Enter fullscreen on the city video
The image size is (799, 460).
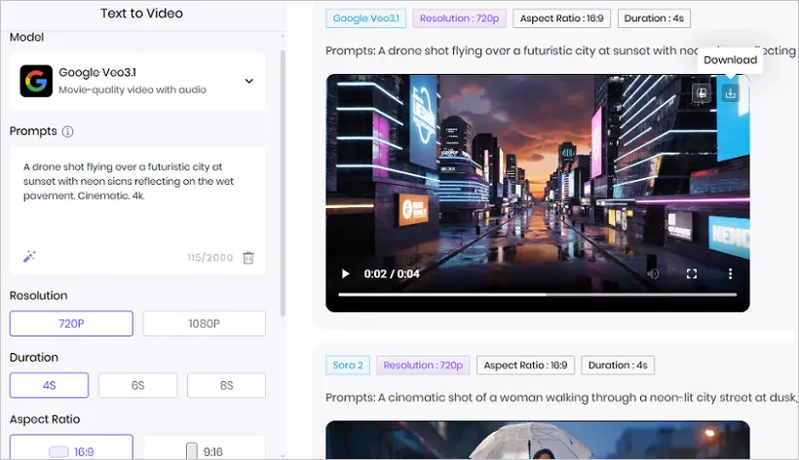[x=692, y=273]
